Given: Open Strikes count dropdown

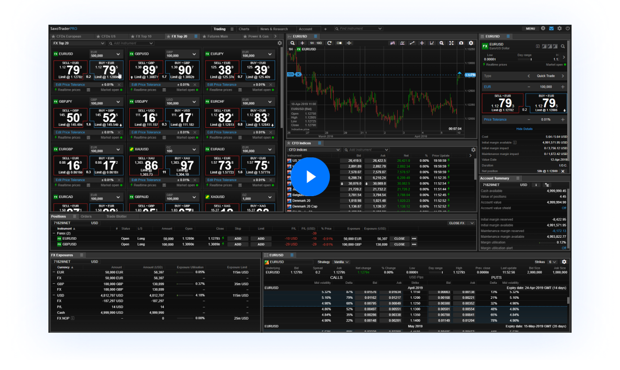Looking at the screenshot, I should pos(553,262).
